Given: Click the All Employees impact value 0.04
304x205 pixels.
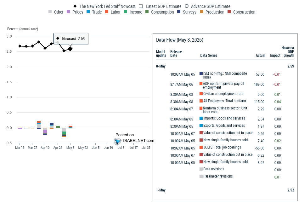Looking at the screenshot, I should [278, 102].
